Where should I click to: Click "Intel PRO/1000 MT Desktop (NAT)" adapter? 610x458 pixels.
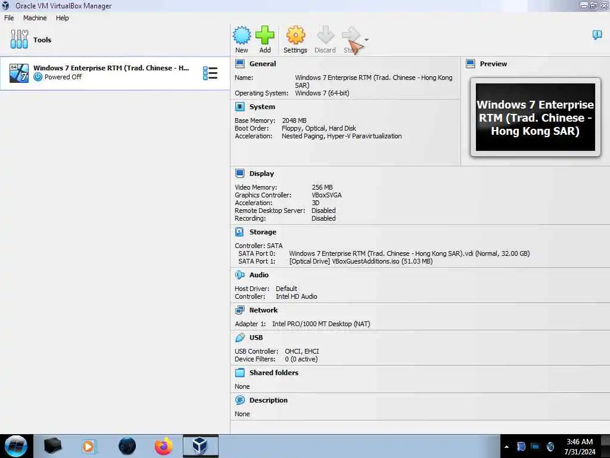[x=321, y=324]
